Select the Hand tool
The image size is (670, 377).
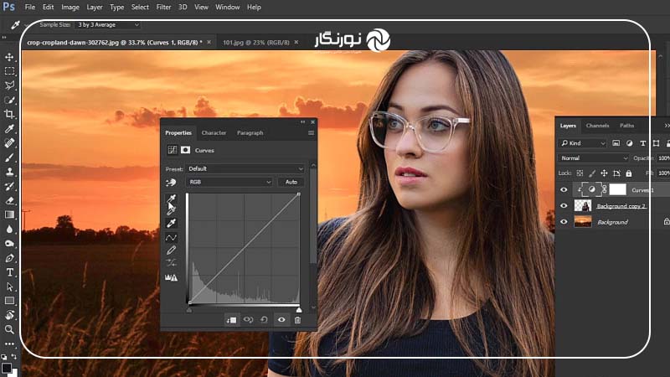coord(9,316)
